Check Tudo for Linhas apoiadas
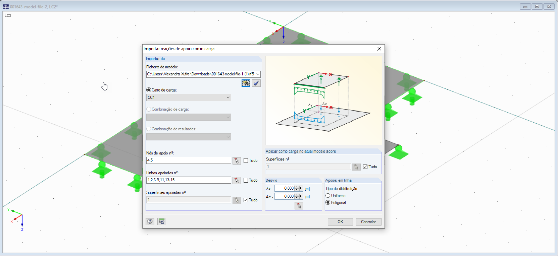The width and height of the screenshot is (558, 256). (x=246, y=180)
